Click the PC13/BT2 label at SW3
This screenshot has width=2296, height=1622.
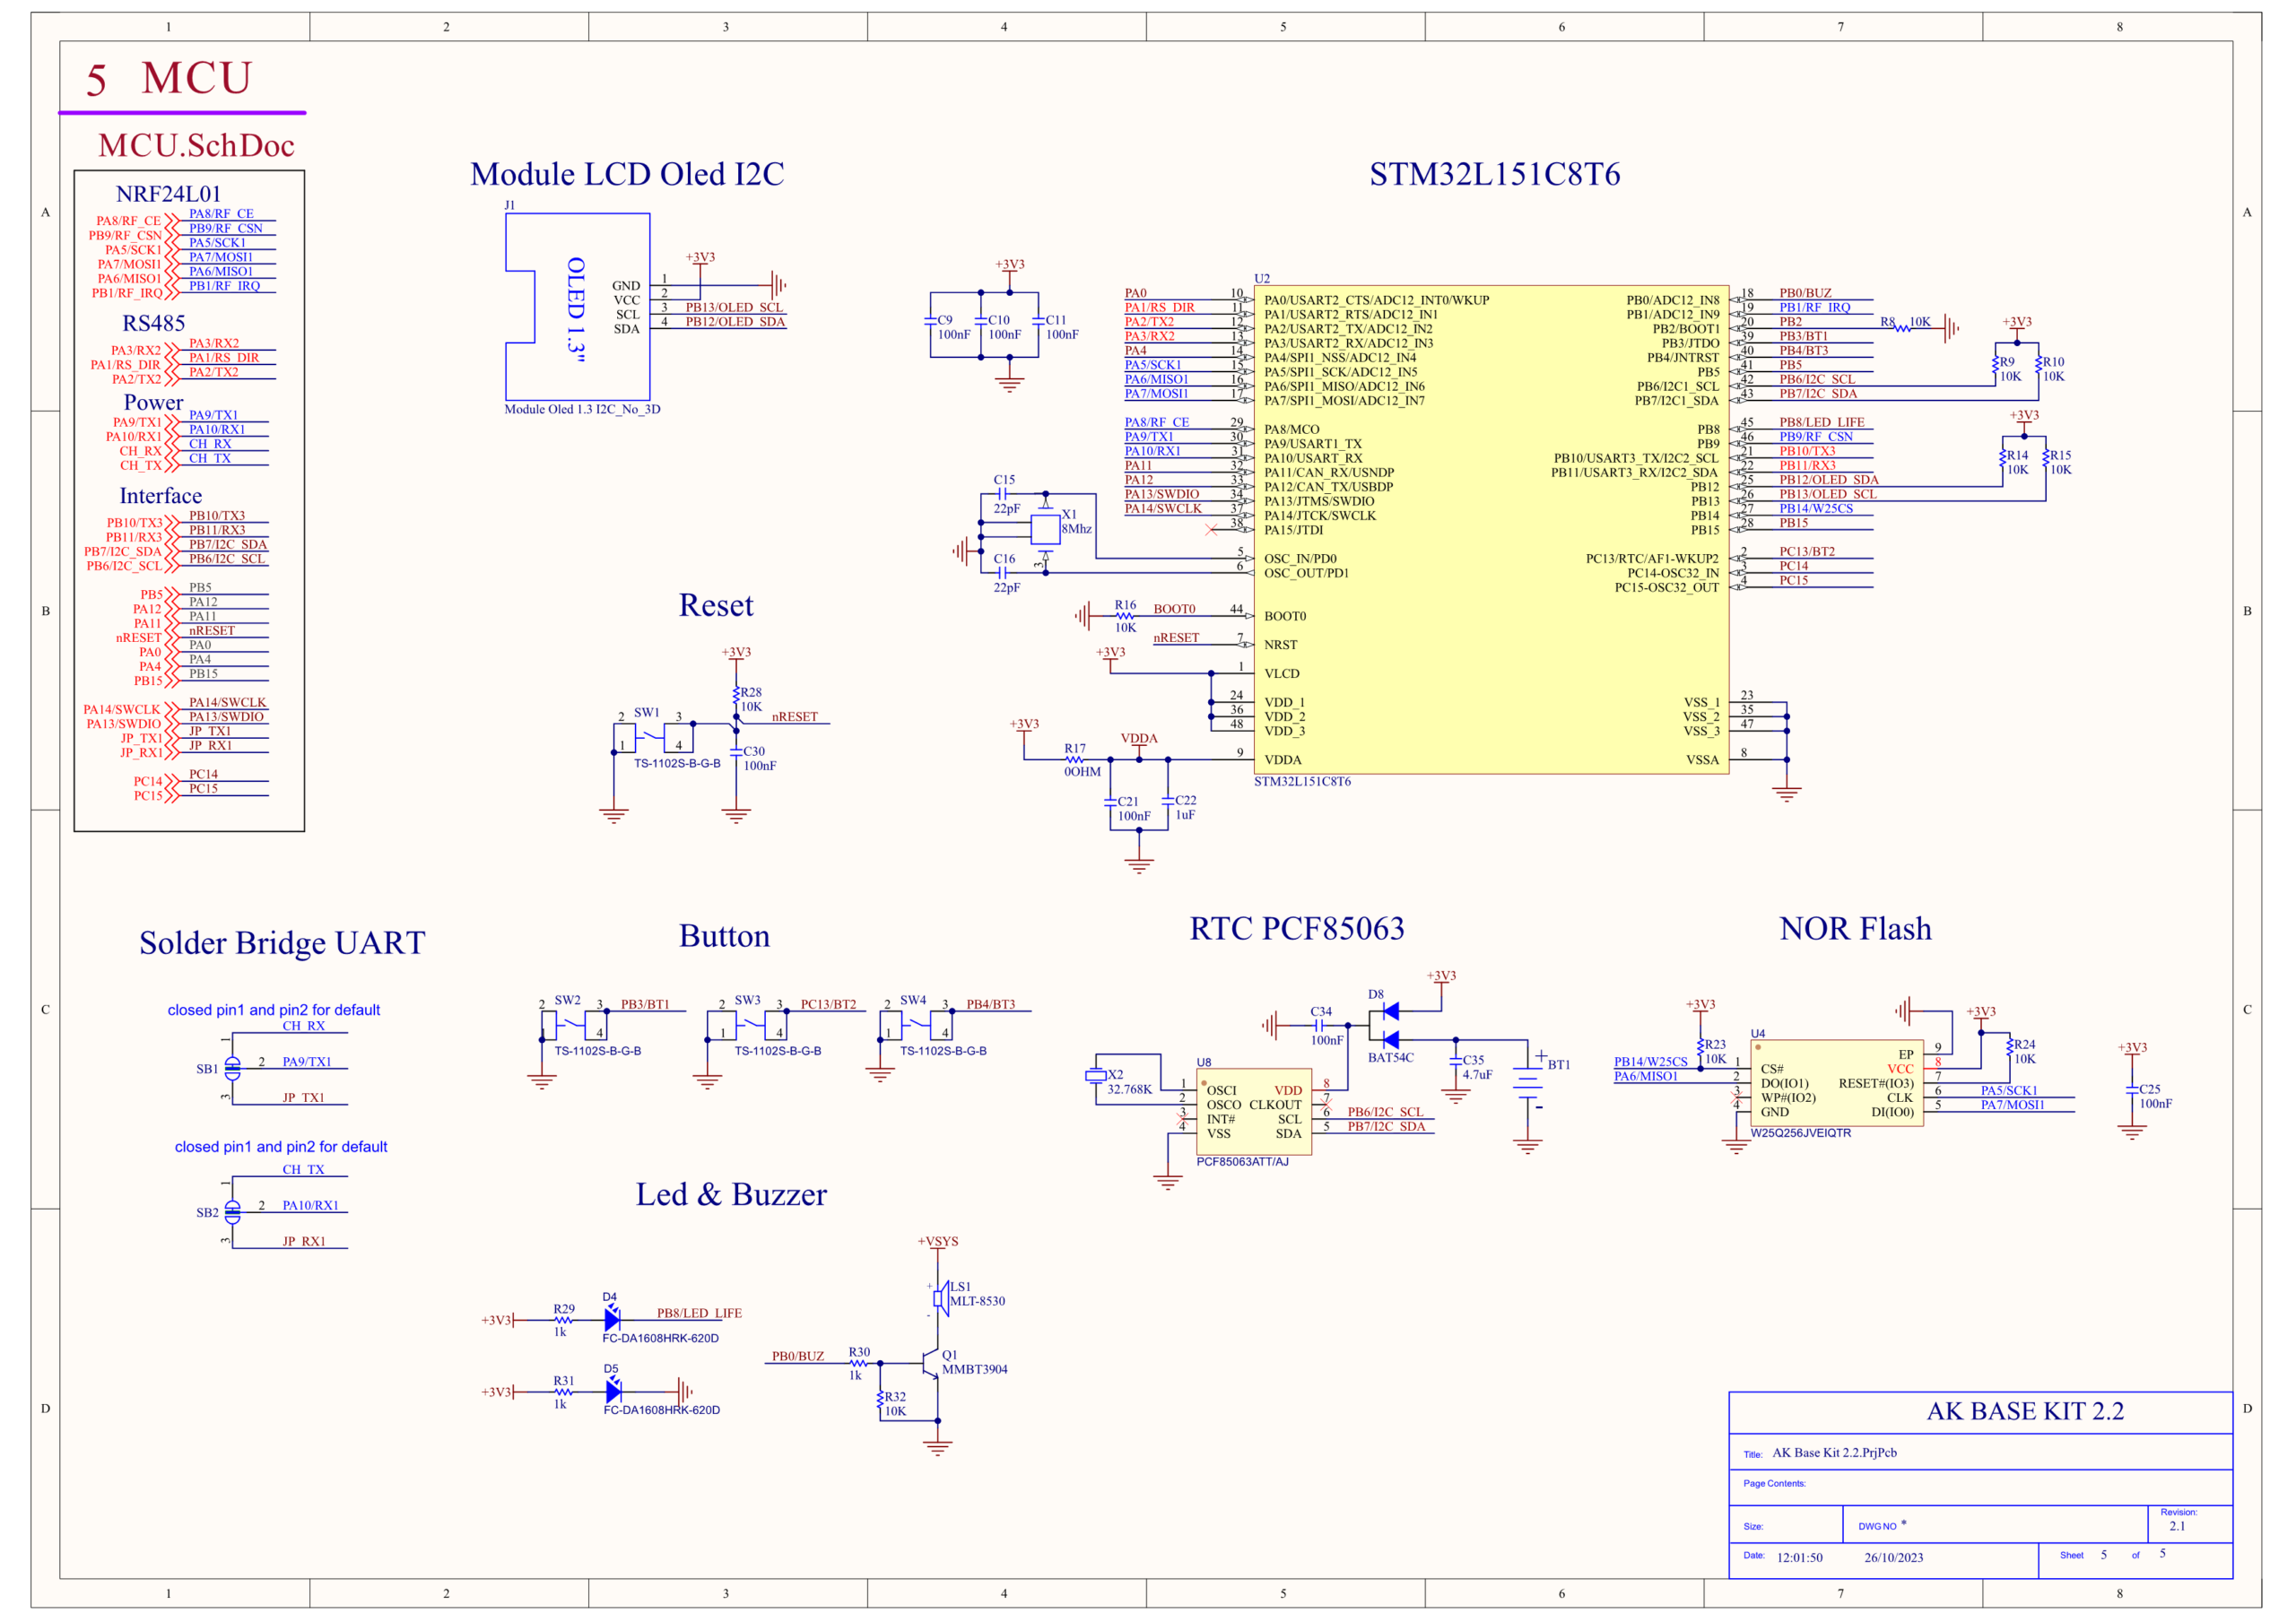827,1004
